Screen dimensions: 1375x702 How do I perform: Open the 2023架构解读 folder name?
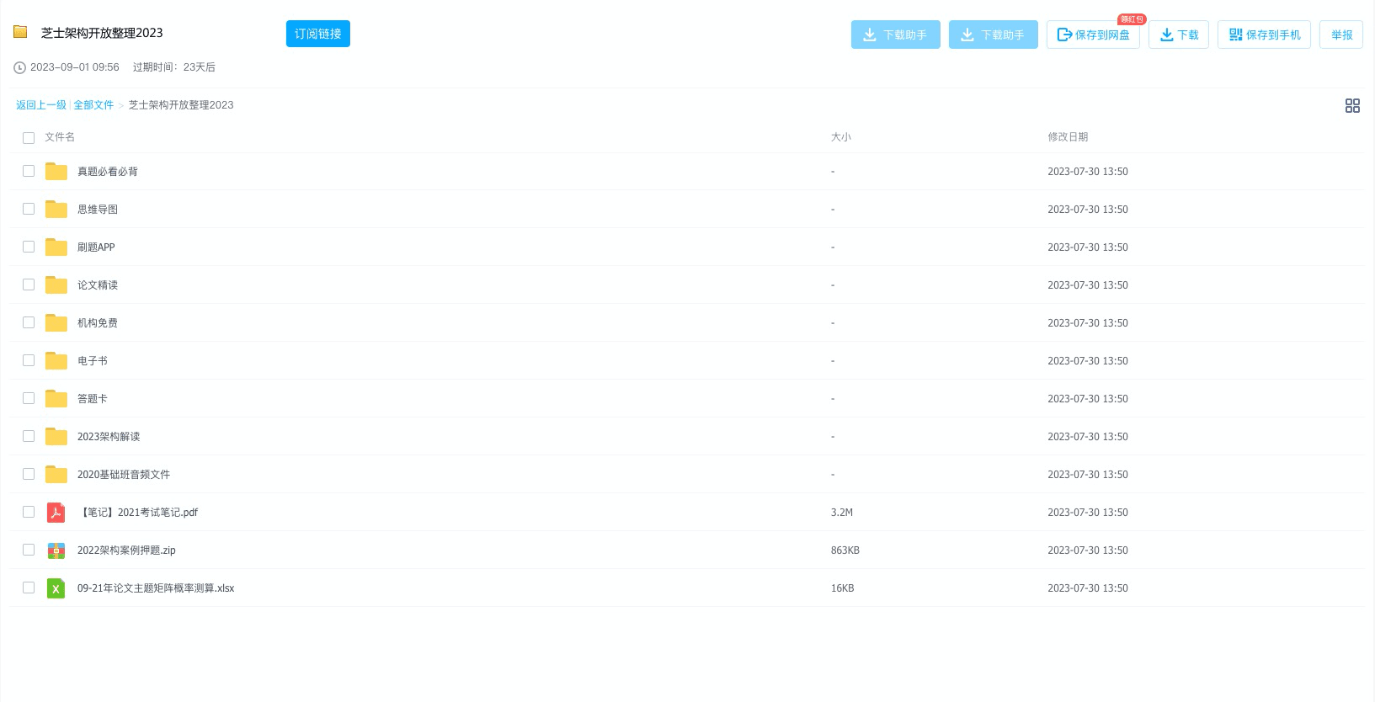109,437
